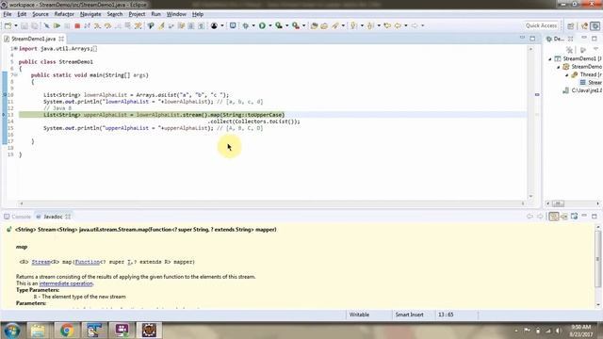
Task: Select the Javadoc tab
Action: (x=53, y=217)
